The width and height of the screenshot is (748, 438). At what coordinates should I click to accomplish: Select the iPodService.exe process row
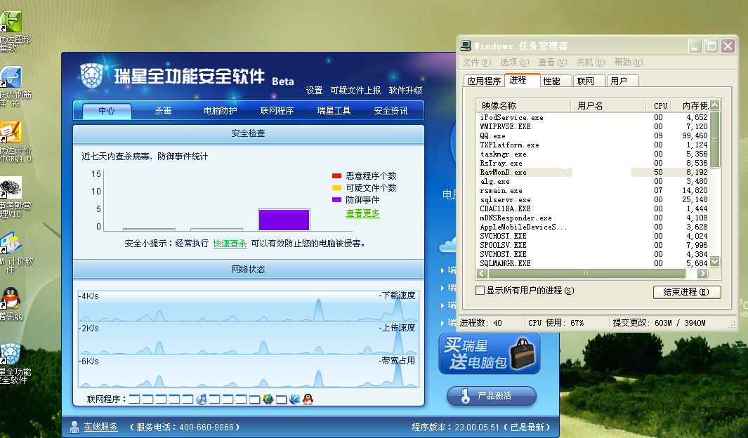[594, 117]
